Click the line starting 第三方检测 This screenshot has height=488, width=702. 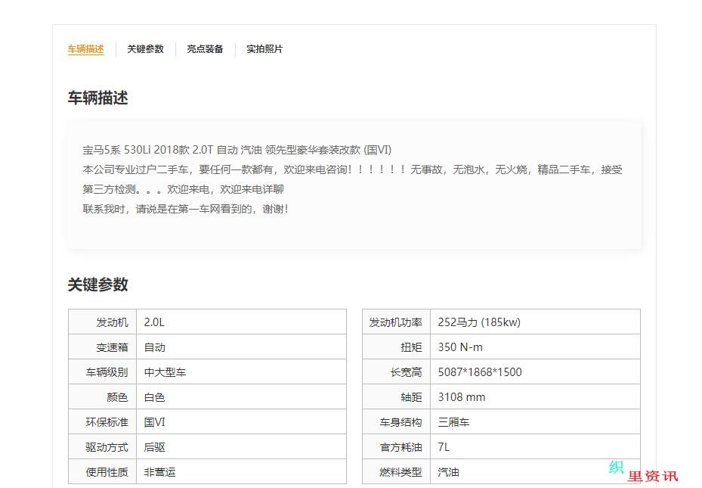click(x=183, y=189)
